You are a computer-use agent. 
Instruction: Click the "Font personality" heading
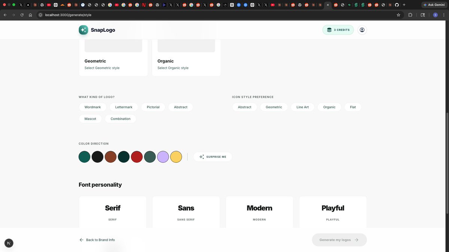coord(100,185)
